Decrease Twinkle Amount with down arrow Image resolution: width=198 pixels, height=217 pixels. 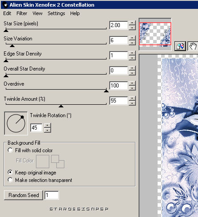coord(132,103)
